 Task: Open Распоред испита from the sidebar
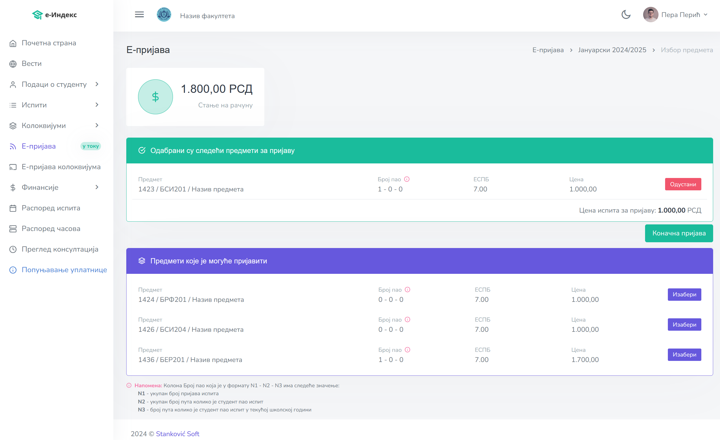click(51, 208)
